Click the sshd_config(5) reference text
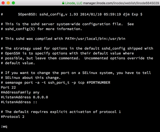 coord(20,29)
